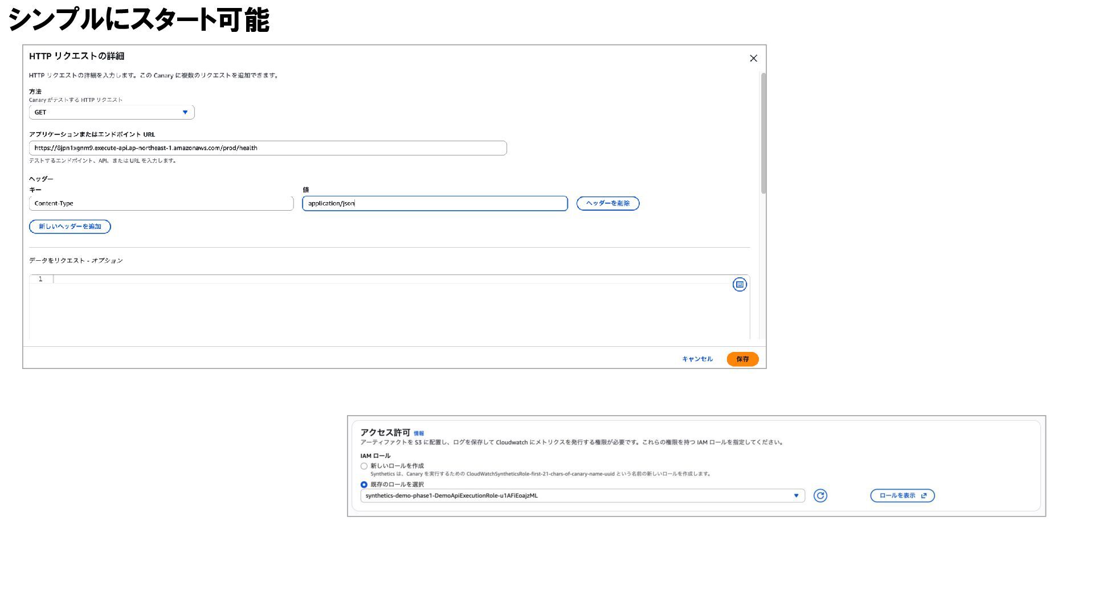Click the ヘッダーを削除 button
The image size is (1094, 615).
coord(607,203)
